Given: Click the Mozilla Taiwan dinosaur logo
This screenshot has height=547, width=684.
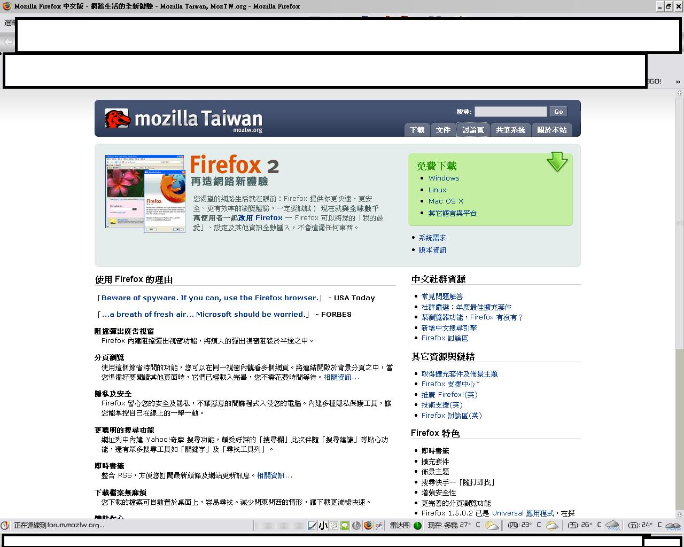Looking at the screenshot, I should [117, 119].
